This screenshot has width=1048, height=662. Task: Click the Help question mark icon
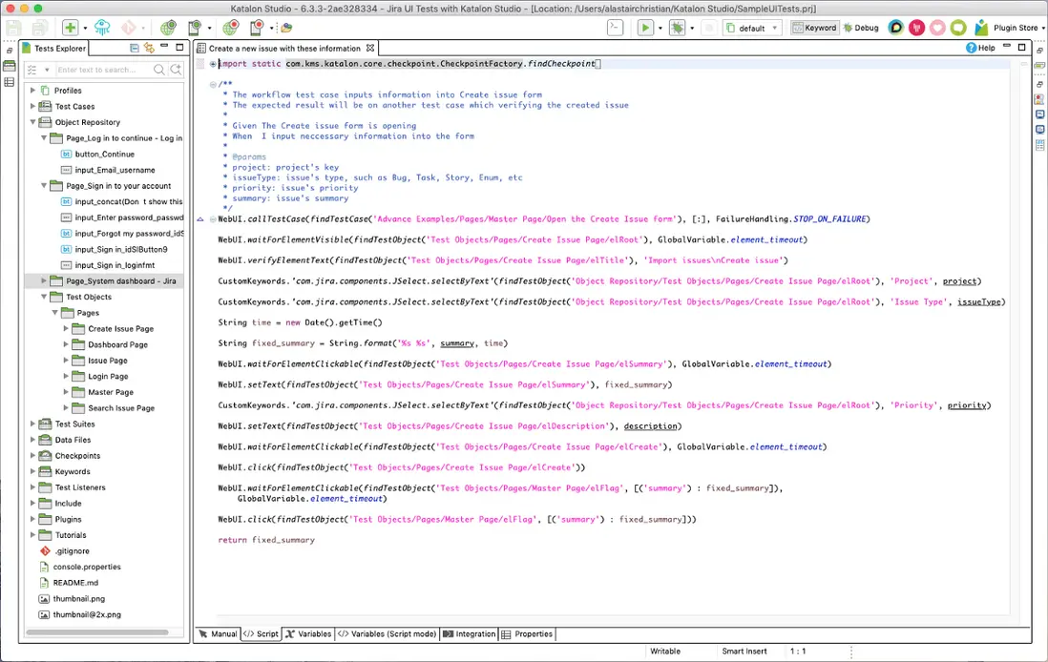tap(972, 48)
